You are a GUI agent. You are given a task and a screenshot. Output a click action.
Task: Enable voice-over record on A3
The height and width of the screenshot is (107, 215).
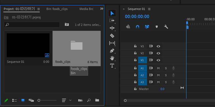(x=173, y=82)
